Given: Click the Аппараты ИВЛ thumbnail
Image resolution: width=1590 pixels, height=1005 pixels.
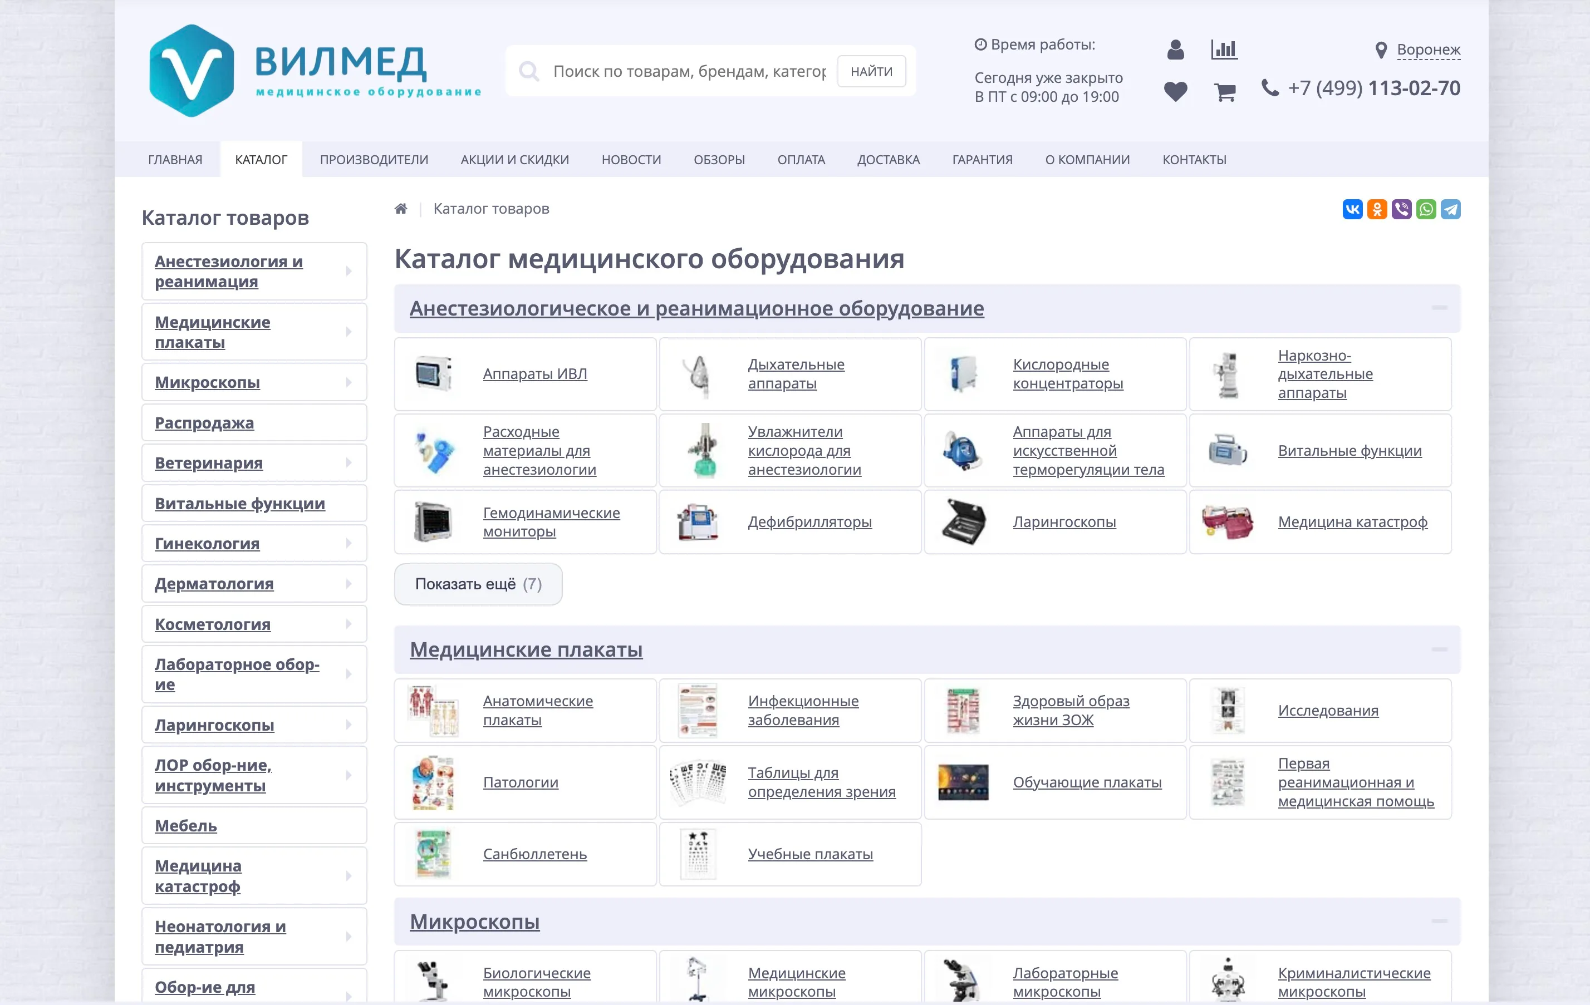Looking at the screenshot, I should (433, 373).
